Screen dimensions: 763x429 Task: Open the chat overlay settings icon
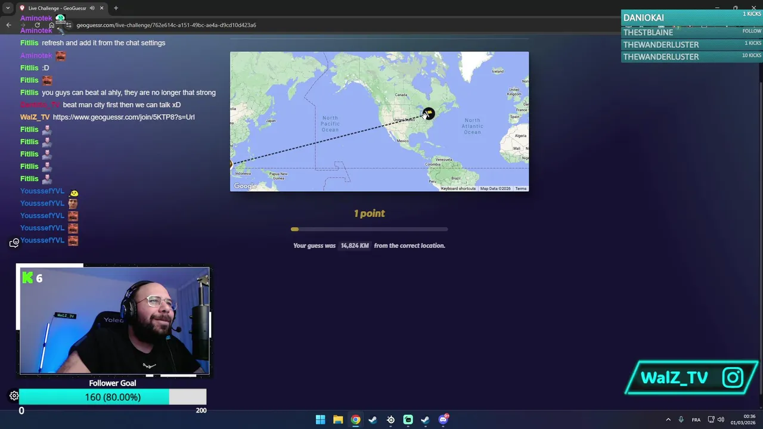click(x=14, y=243)
